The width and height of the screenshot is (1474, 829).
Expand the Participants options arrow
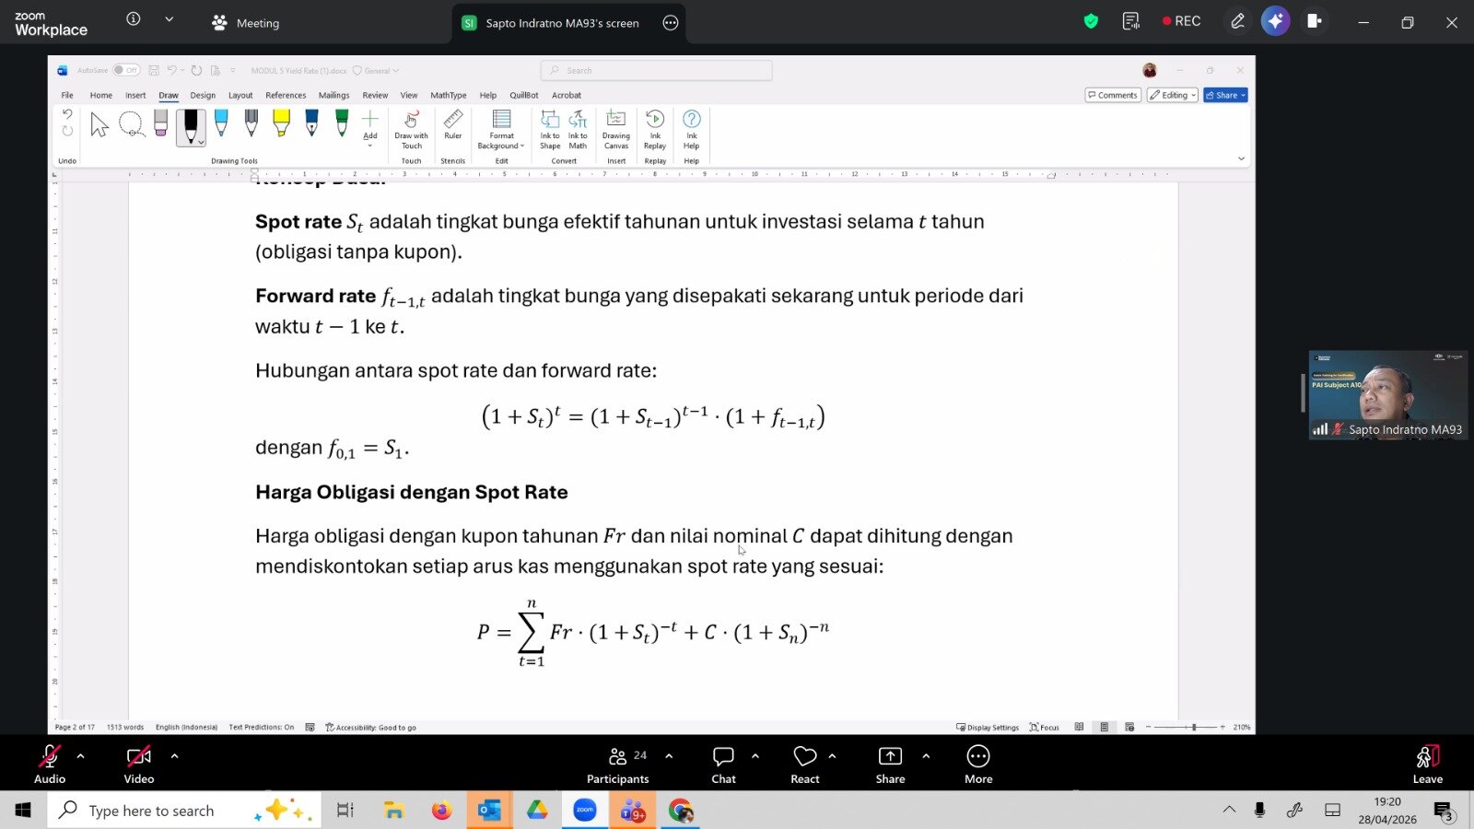669,756
